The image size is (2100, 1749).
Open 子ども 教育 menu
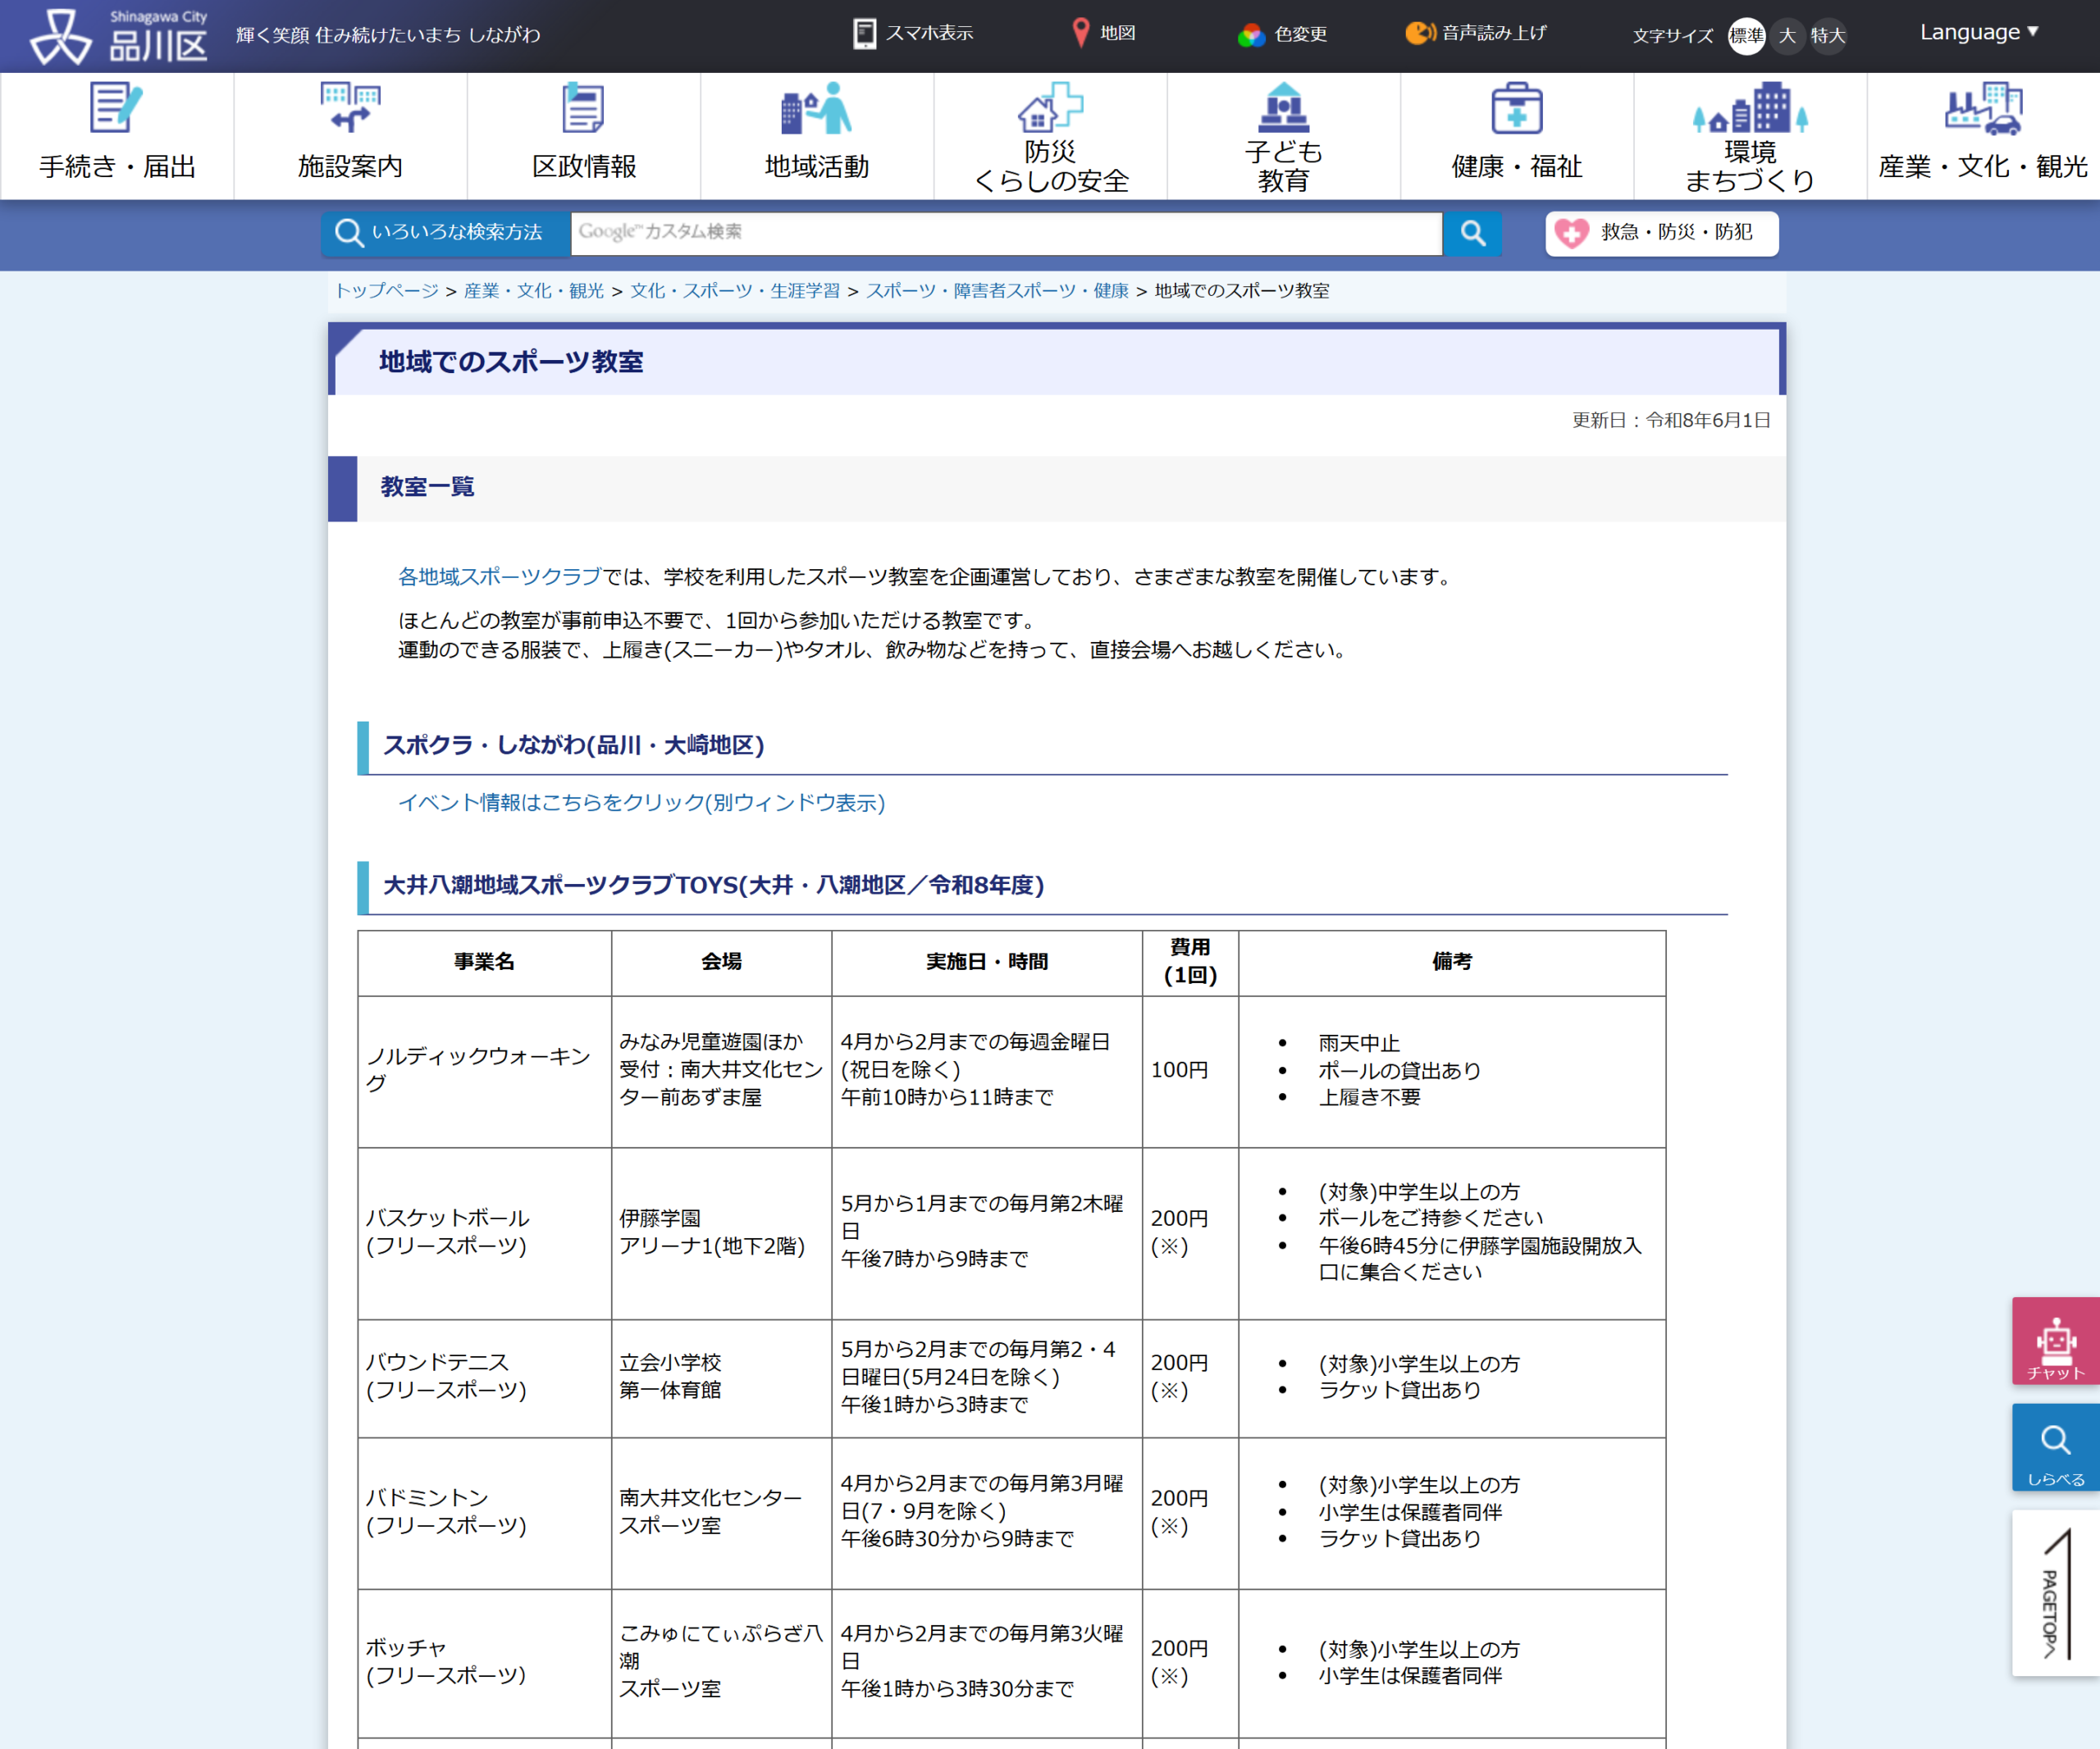[1284, 135]
